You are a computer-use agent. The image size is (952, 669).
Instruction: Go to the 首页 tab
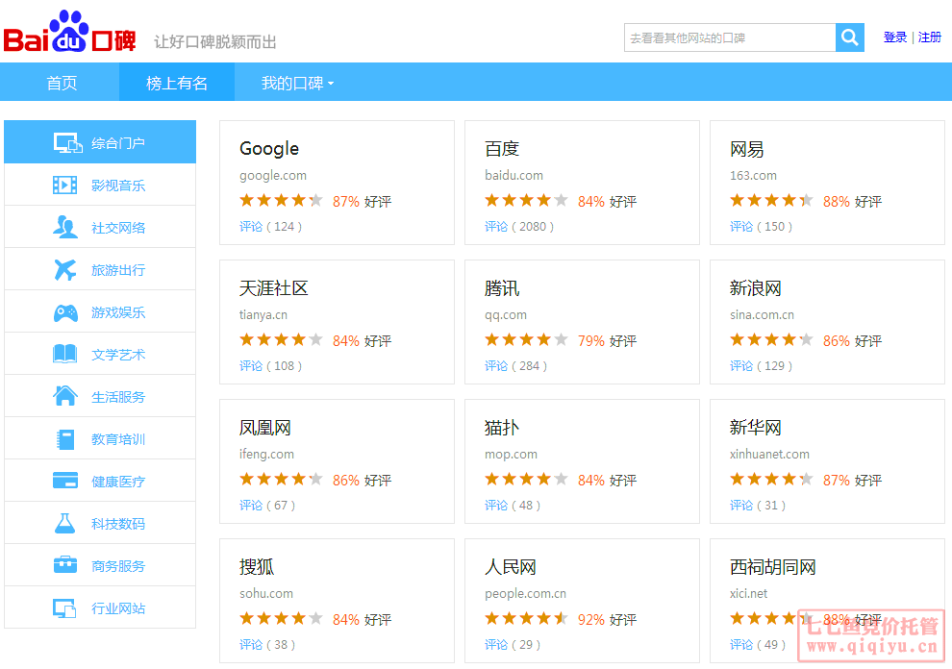coord(62,84)
